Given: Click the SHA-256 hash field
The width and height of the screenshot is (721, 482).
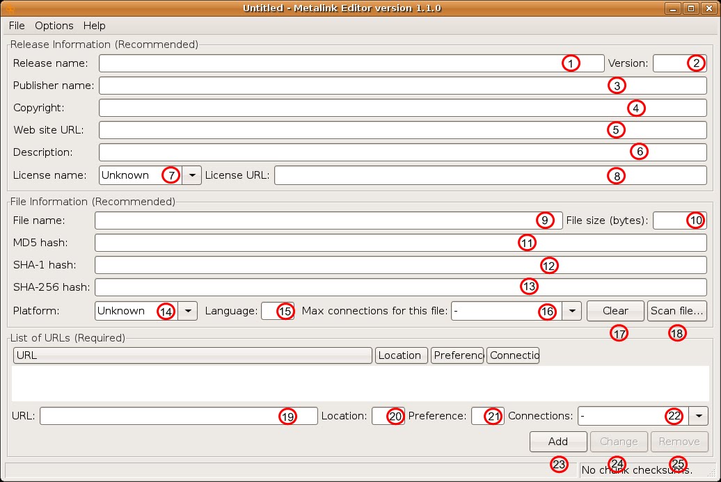Looking at the screenshot, I should pyautogui.click(x=400, y=287).
